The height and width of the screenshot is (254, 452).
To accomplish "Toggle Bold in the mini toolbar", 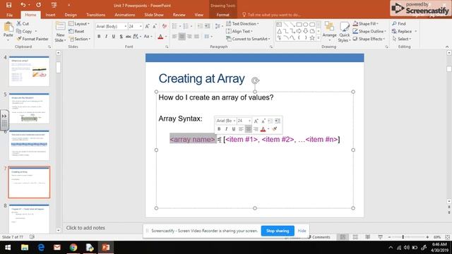I will click(219, 128).
